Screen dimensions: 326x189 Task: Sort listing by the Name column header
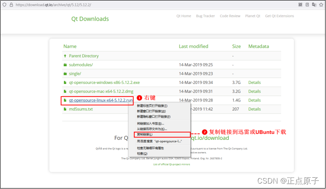click(x=70, y=46)
